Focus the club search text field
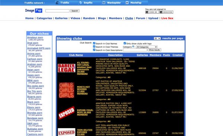The width and height of the screenshot is (223, 136). point(135,50)
